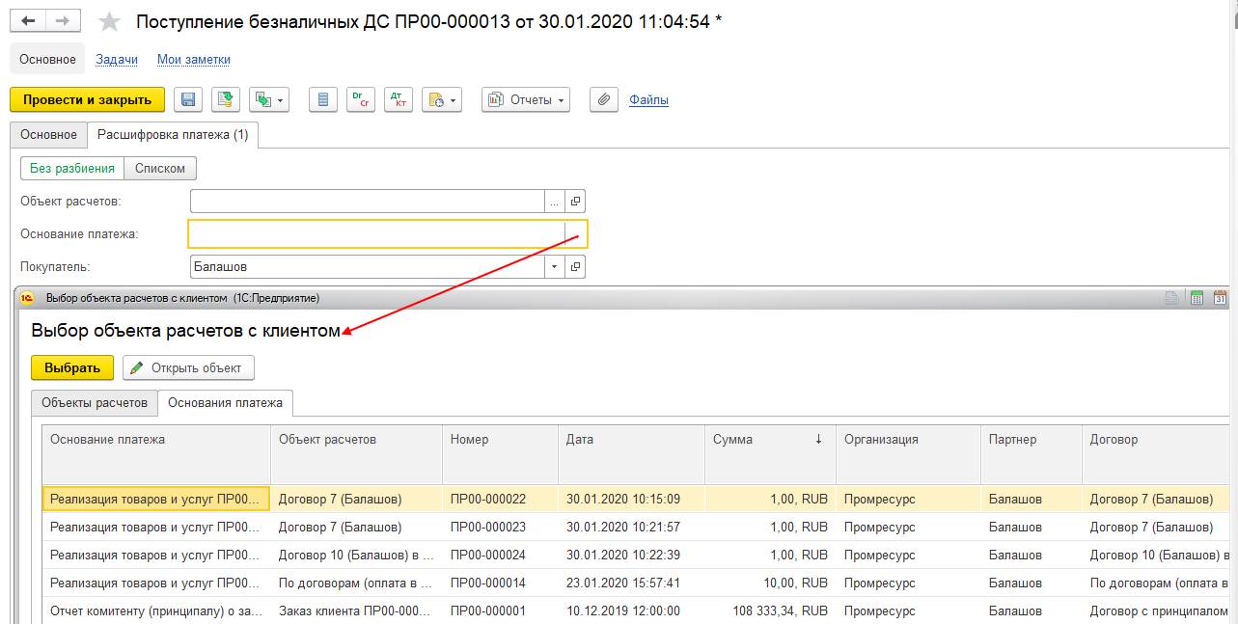Screen dimensions: 1238x624
Task: Click the Сумма column header with sort arrow
Action: point(770,453)
